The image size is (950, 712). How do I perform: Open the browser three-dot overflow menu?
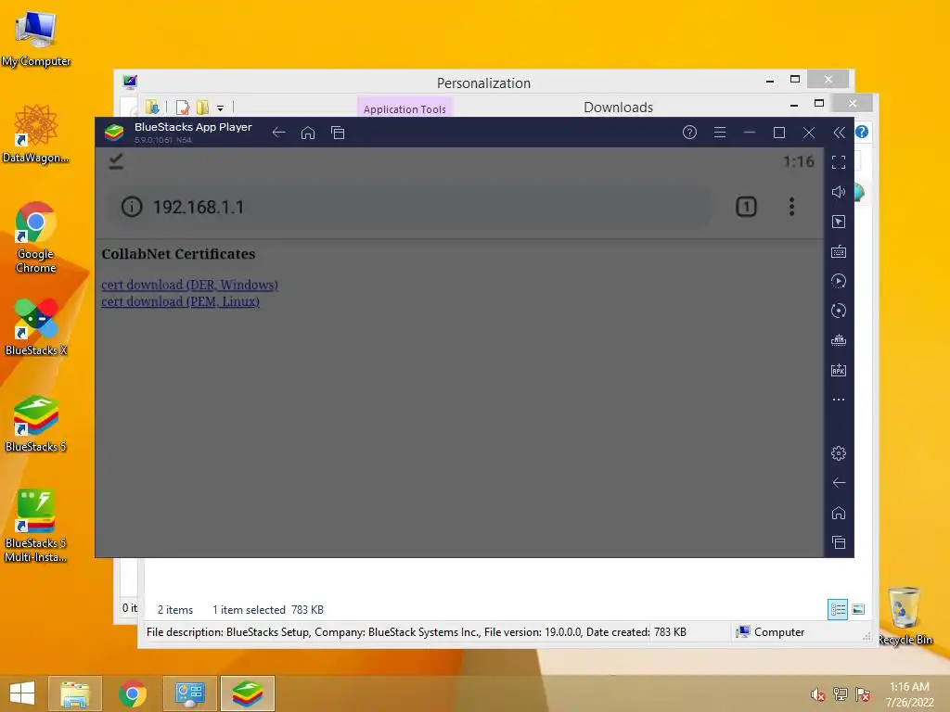coord(791,207)
